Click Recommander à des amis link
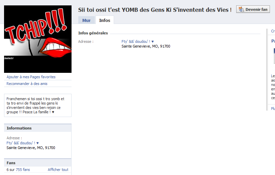The width and height of the screenshot is (275, 175). pyautogui.click(x=27, y=84)
